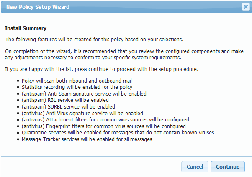Click the 'If you are happy' instruction line
Viewport: 252px width, 177px height.
(101, 68)
